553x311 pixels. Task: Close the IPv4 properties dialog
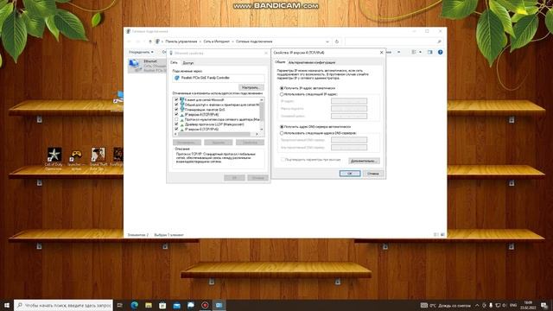[x=381, y=53]
